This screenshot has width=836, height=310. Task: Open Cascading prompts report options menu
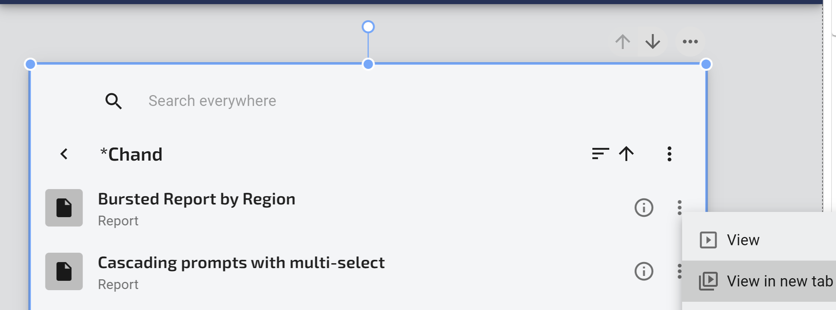tap(679, 270)
